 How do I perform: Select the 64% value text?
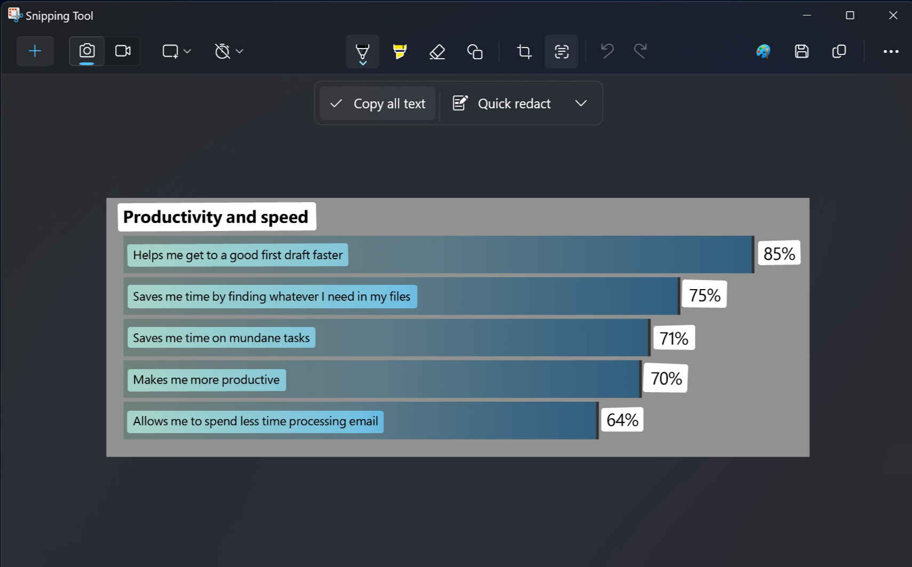(x=622, y=420)
